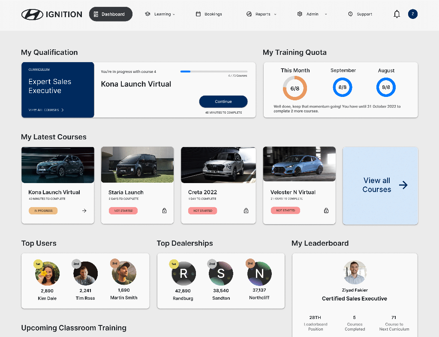Click the Support question mark icon
439x337 pixels.
point(350,14)
